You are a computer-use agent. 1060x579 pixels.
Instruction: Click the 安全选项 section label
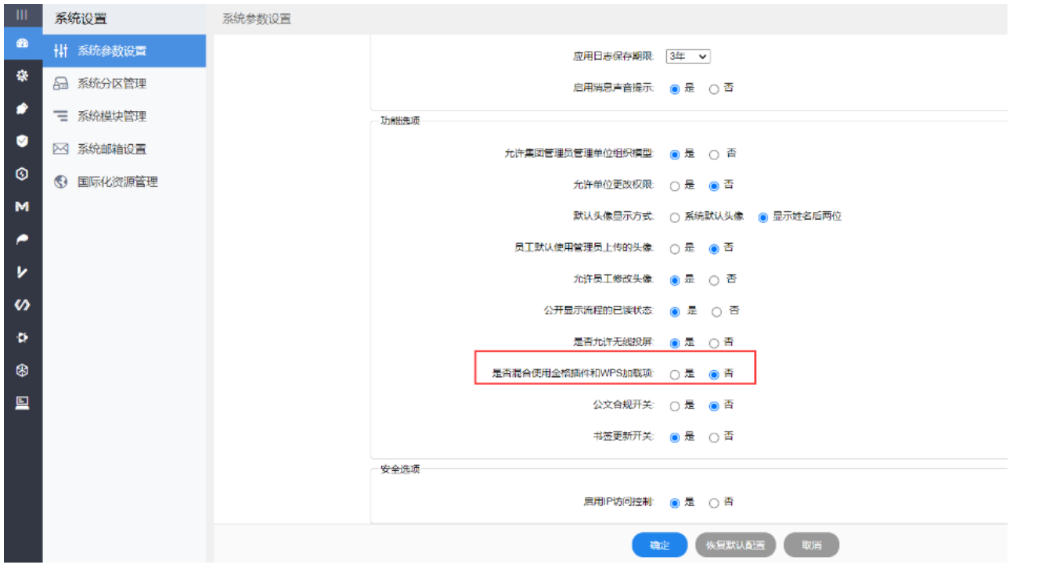coord(400,469)
